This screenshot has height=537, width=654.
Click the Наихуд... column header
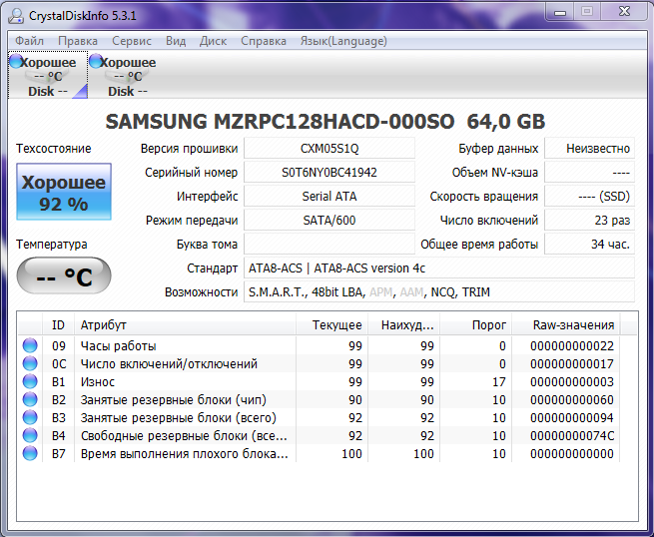pyautogui.click(x=403, y=325)
